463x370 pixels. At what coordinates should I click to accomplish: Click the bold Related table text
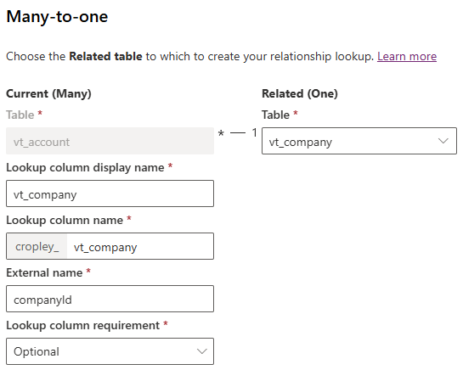(x=105, y=56)
